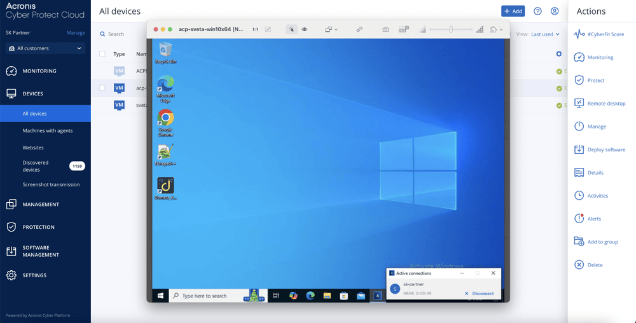Tick checkbox of the highlighted acp- row

point(102,88)
